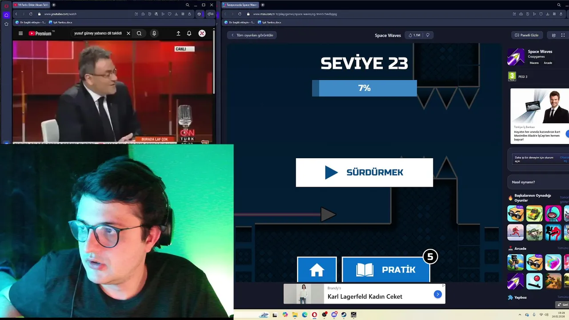This screenshot has width=569, height=320.
Task: Open Opera AI button in left window
Action: (210, 14)
